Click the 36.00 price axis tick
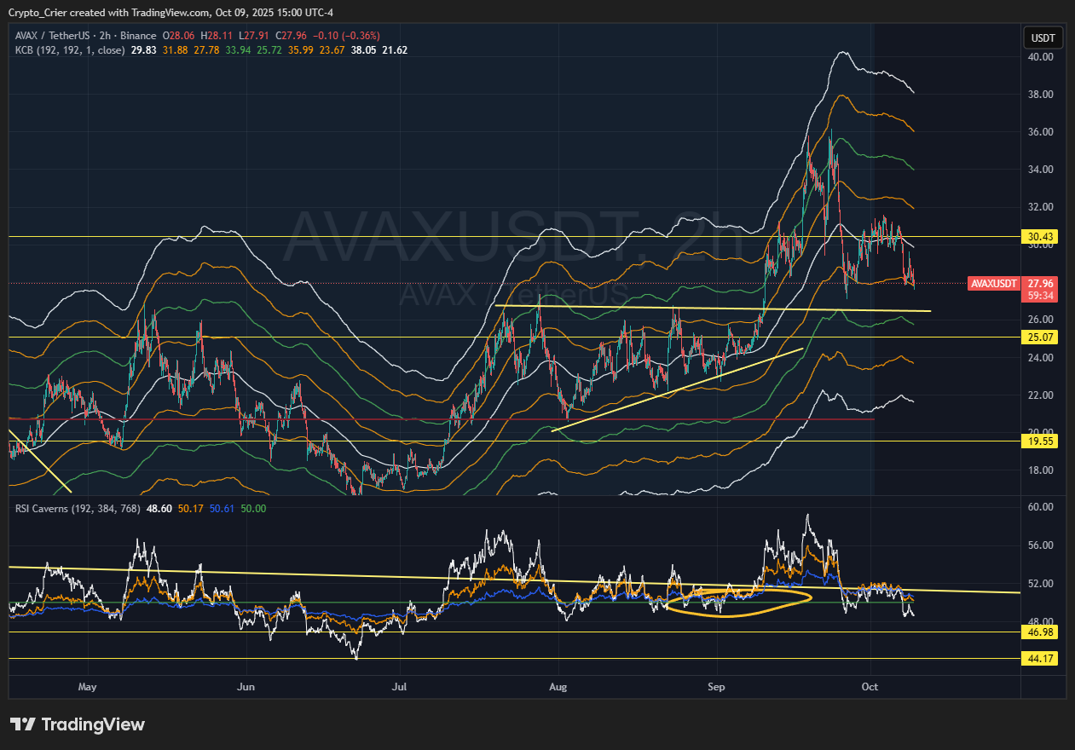 click(x=1041, y=132)
